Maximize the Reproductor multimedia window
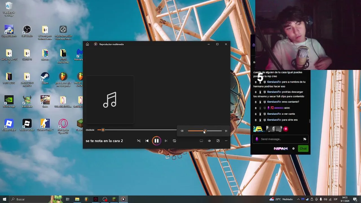Viewport: 361px width, 203px height. point(217,44)
